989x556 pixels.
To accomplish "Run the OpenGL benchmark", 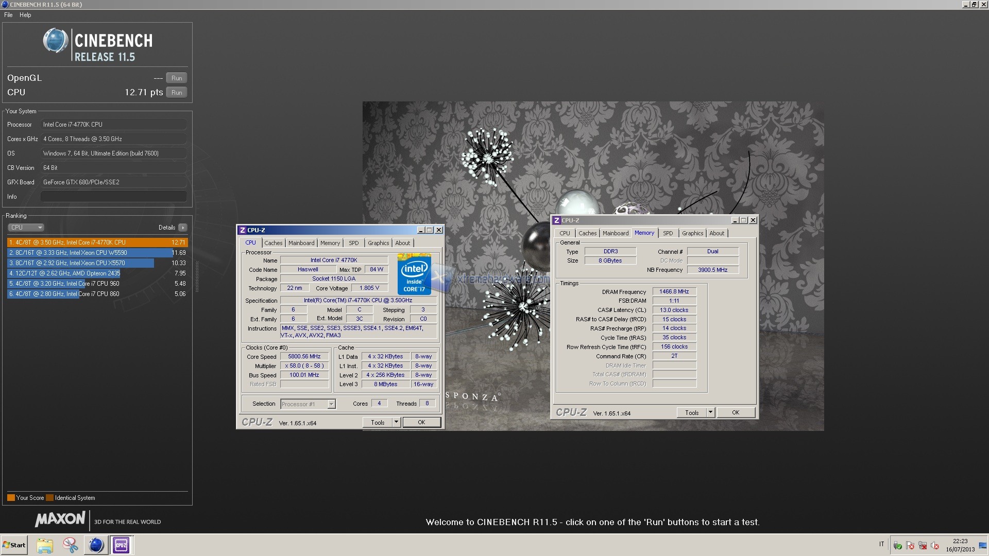I will click(177, 78).
